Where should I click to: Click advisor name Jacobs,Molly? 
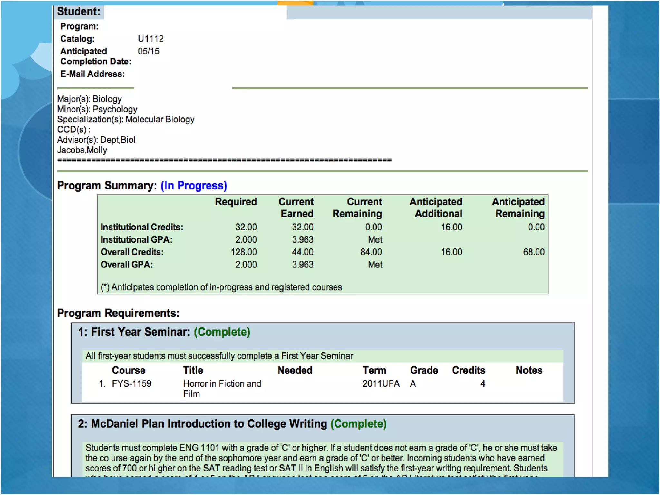(x=82, y=150)
